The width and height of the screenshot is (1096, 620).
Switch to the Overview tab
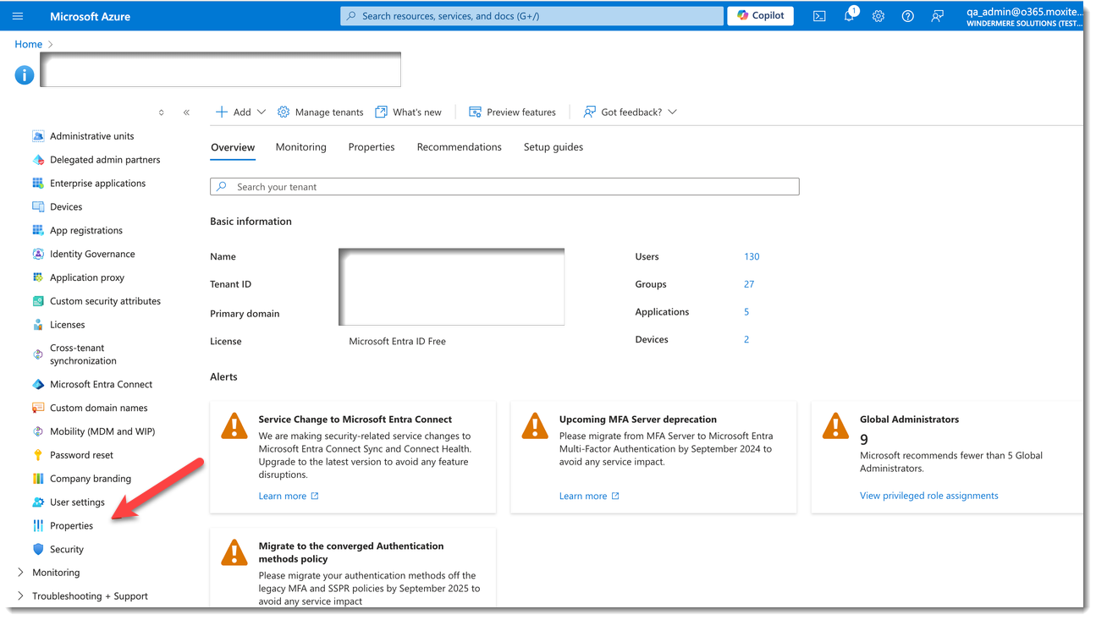coord(233,147)
